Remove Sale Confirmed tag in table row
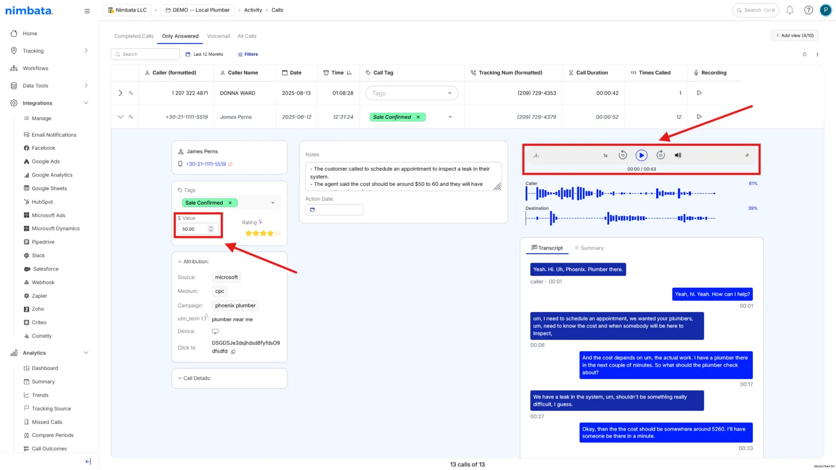Image resolution: width=836 pixels, height=470 pixels. pos(418,117)
